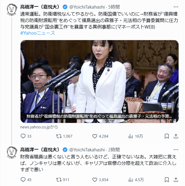Click the profile avatar of the first tweet

[12, 10]
